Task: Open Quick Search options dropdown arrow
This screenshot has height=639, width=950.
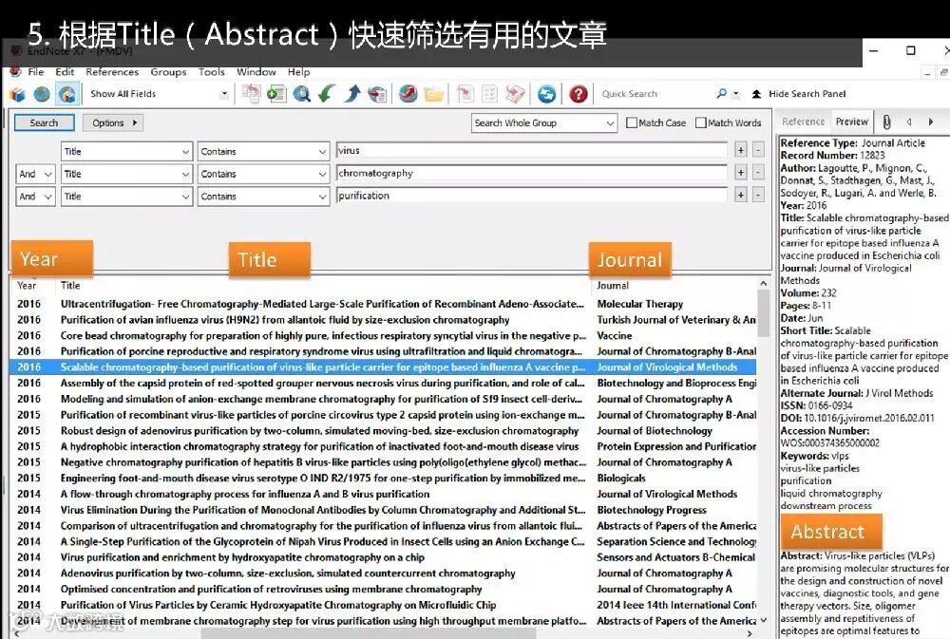Action: [736, 94]
